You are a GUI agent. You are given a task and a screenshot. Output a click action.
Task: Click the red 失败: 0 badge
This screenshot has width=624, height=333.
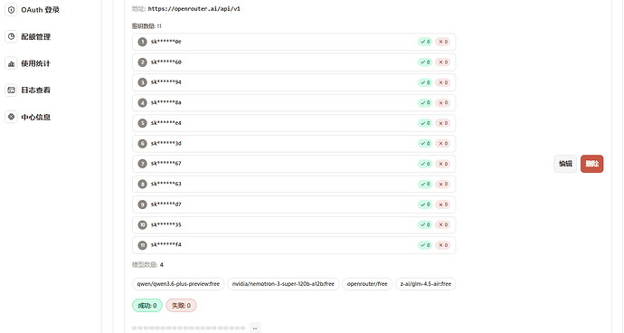[x=181, y=306]
